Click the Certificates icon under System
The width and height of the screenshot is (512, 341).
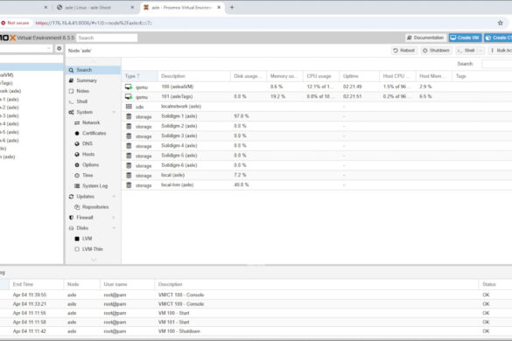pyautogui.click(x=77, y=133)
